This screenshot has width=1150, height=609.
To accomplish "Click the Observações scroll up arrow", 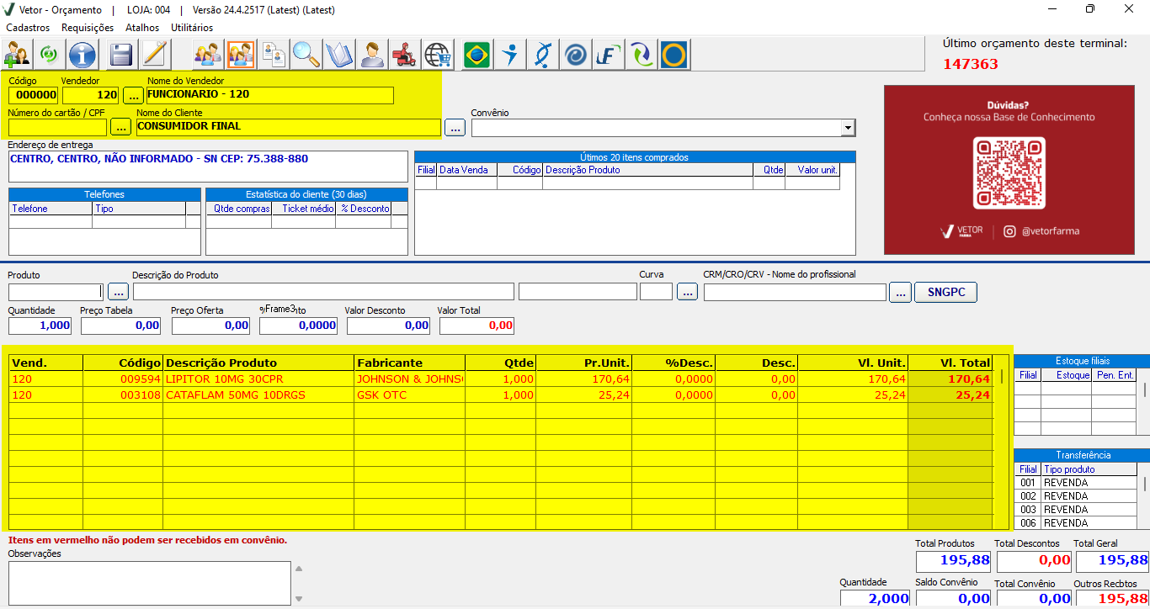I will coord(297,569).
